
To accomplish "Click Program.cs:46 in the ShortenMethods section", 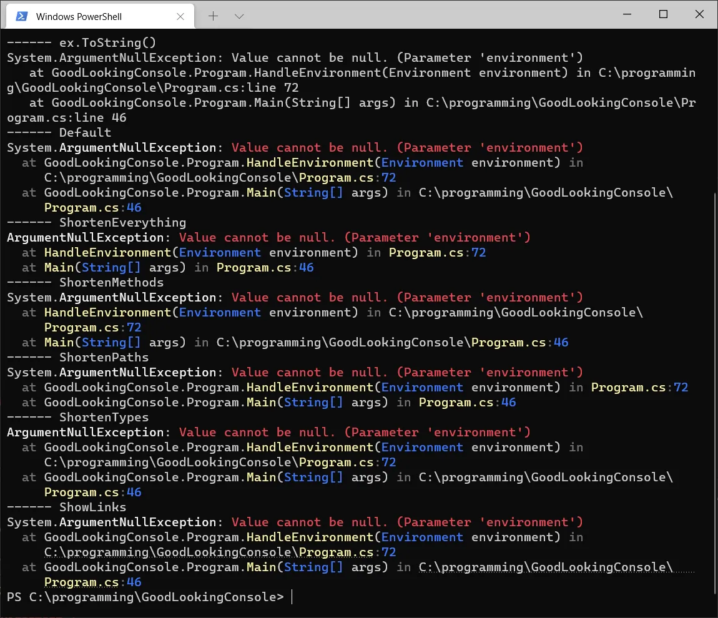I will pyautogui.click(x=519, y=343).
